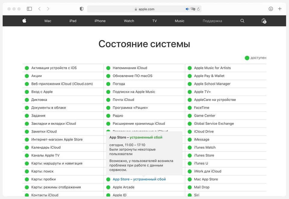289x199 pixels.
Task: Open the search magnifier on Apple site
Action: pyautogui.click(x=242, y=21)
